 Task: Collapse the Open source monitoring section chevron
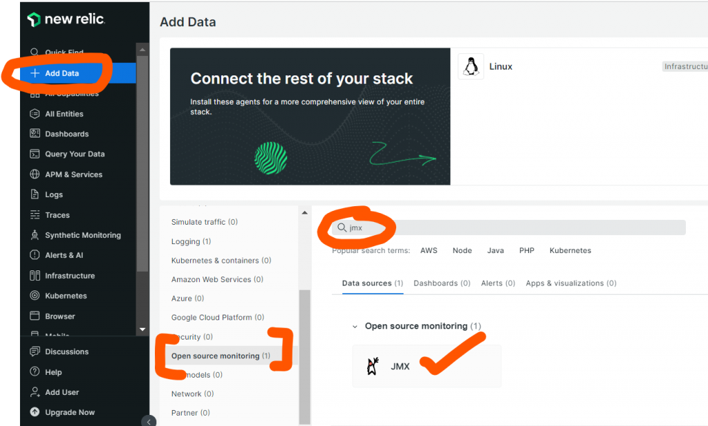(355, 326)
